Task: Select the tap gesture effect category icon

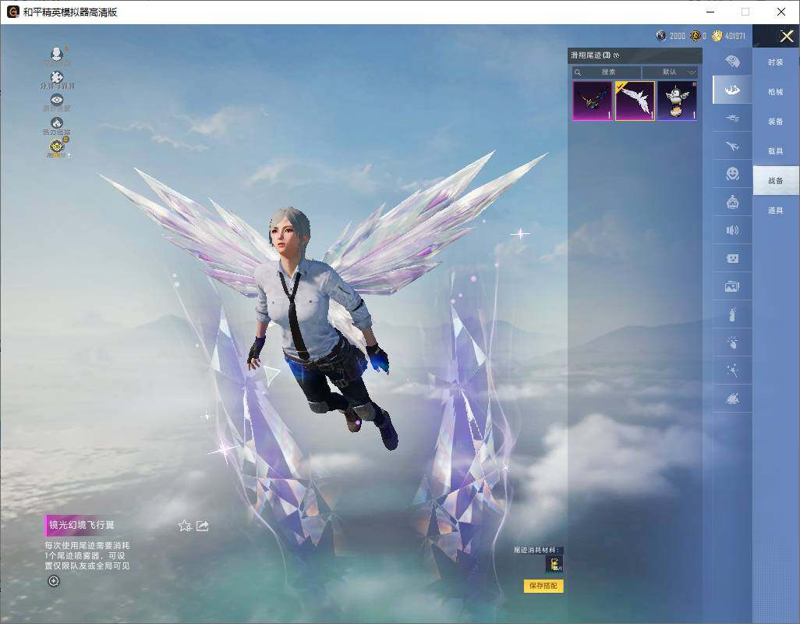Action: click(733, 342)
